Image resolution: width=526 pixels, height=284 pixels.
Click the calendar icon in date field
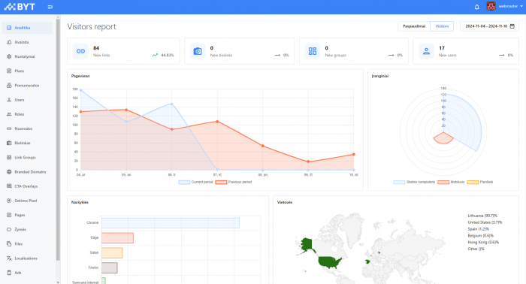(512, 26)
